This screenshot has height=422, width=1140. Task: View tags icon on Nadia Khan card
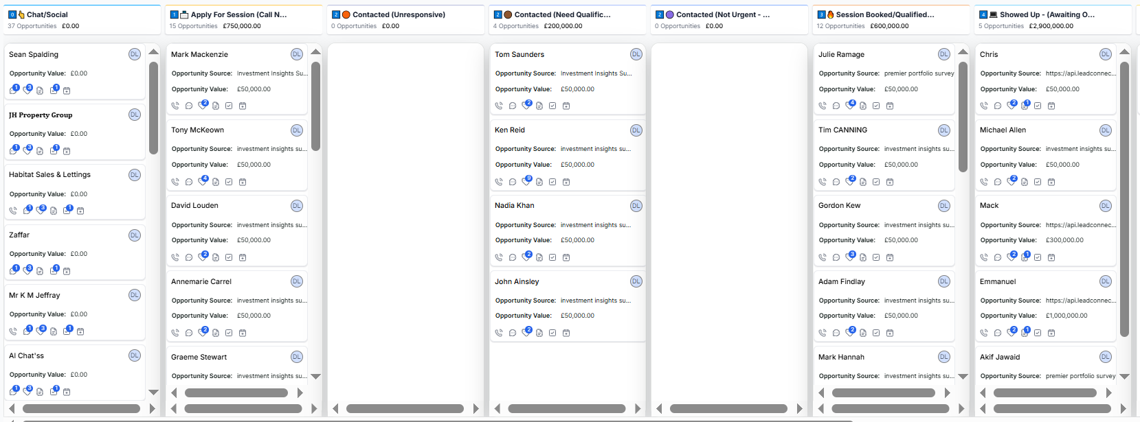[526, 257]
